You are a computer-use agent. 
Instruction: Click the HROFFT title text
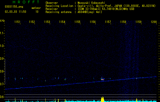tap(26, 2)
